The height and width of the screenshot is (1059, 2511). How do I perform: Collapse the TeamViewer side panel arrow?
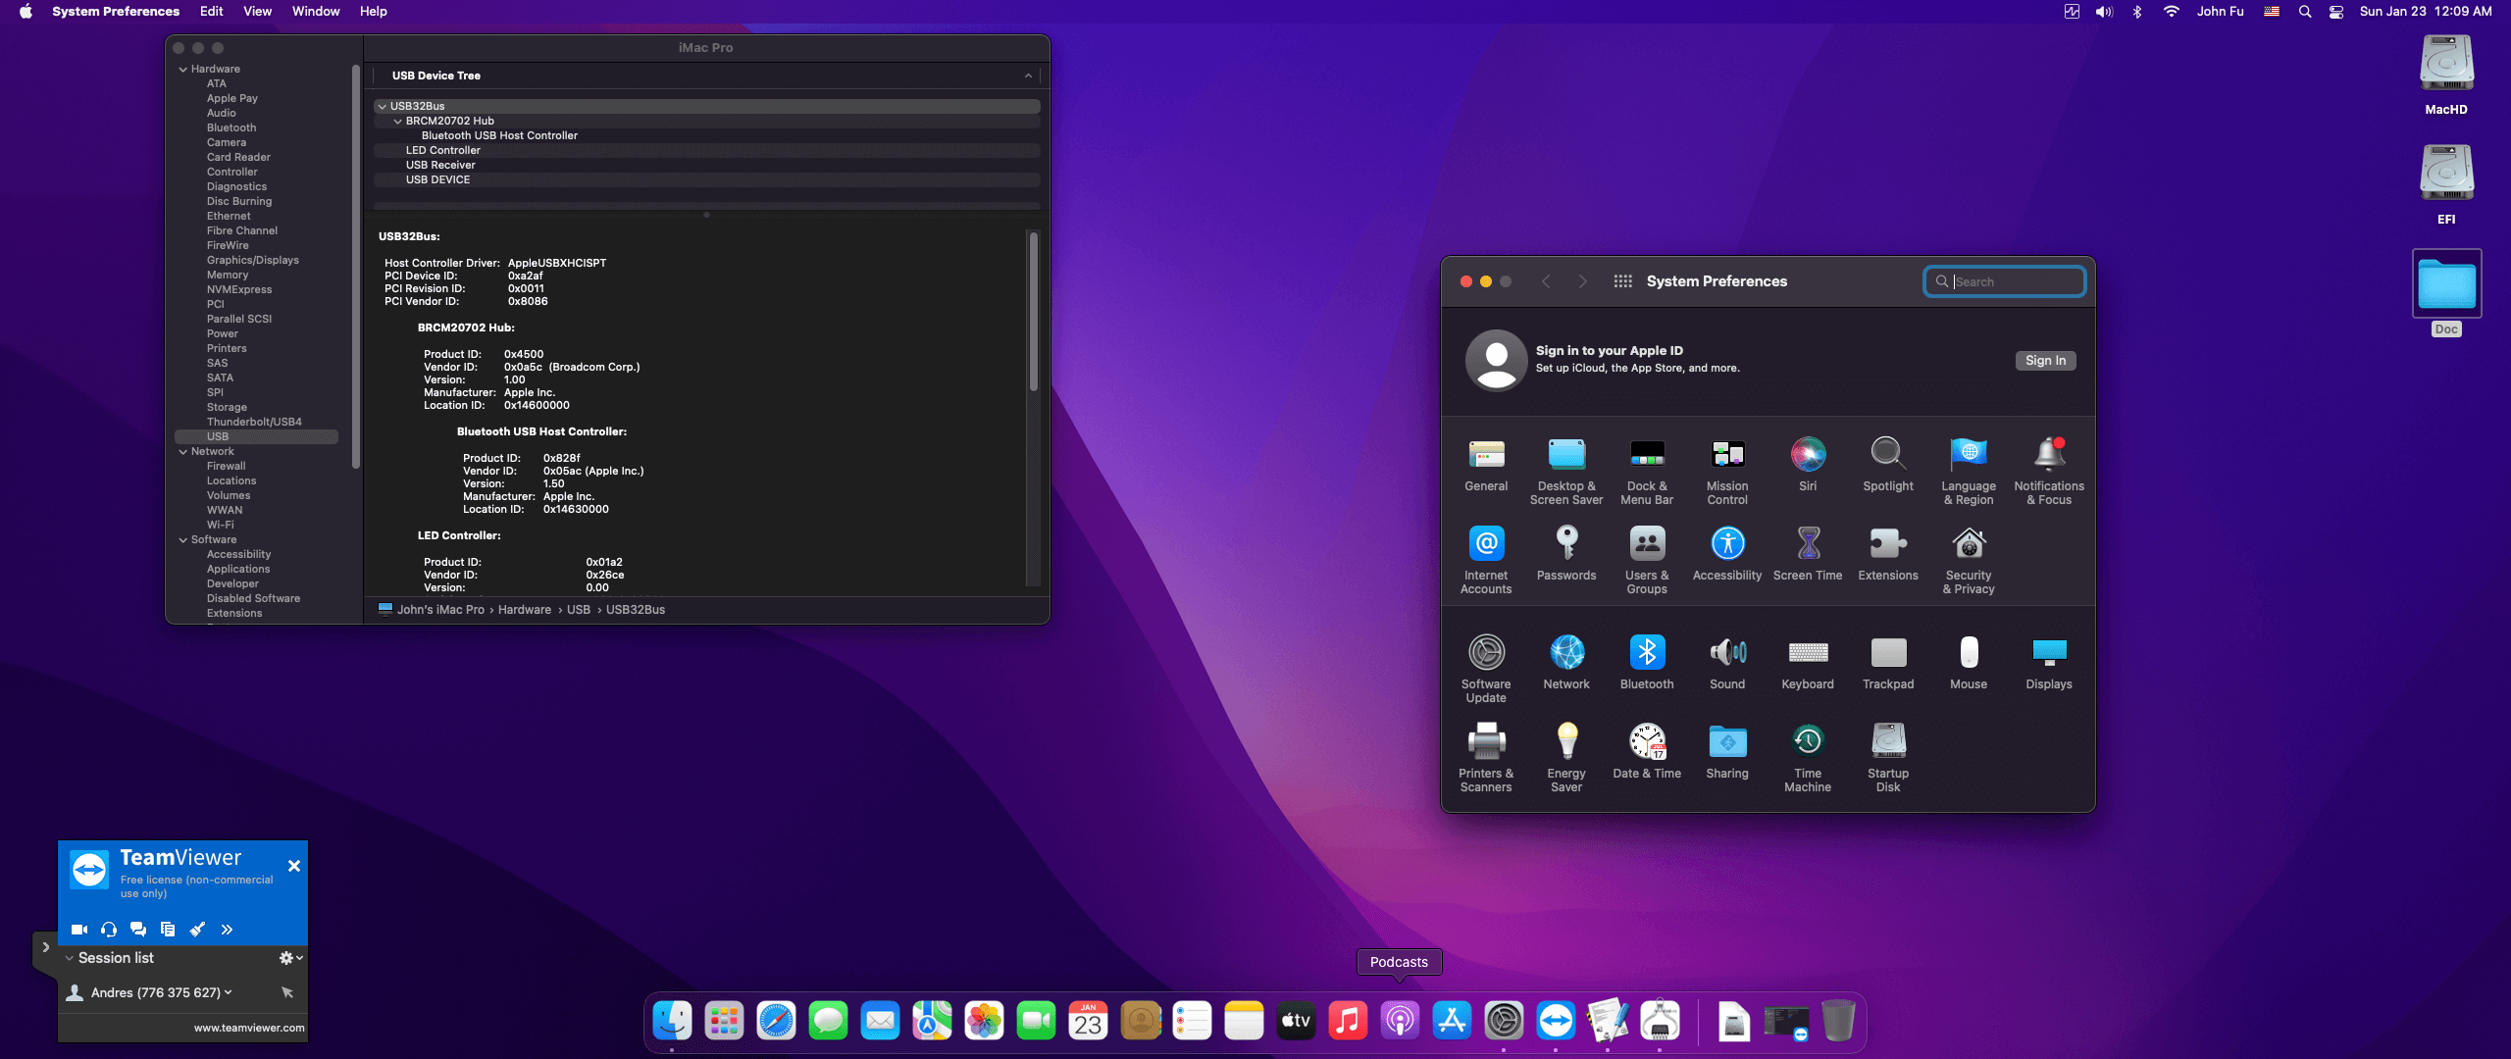(45, 947)
